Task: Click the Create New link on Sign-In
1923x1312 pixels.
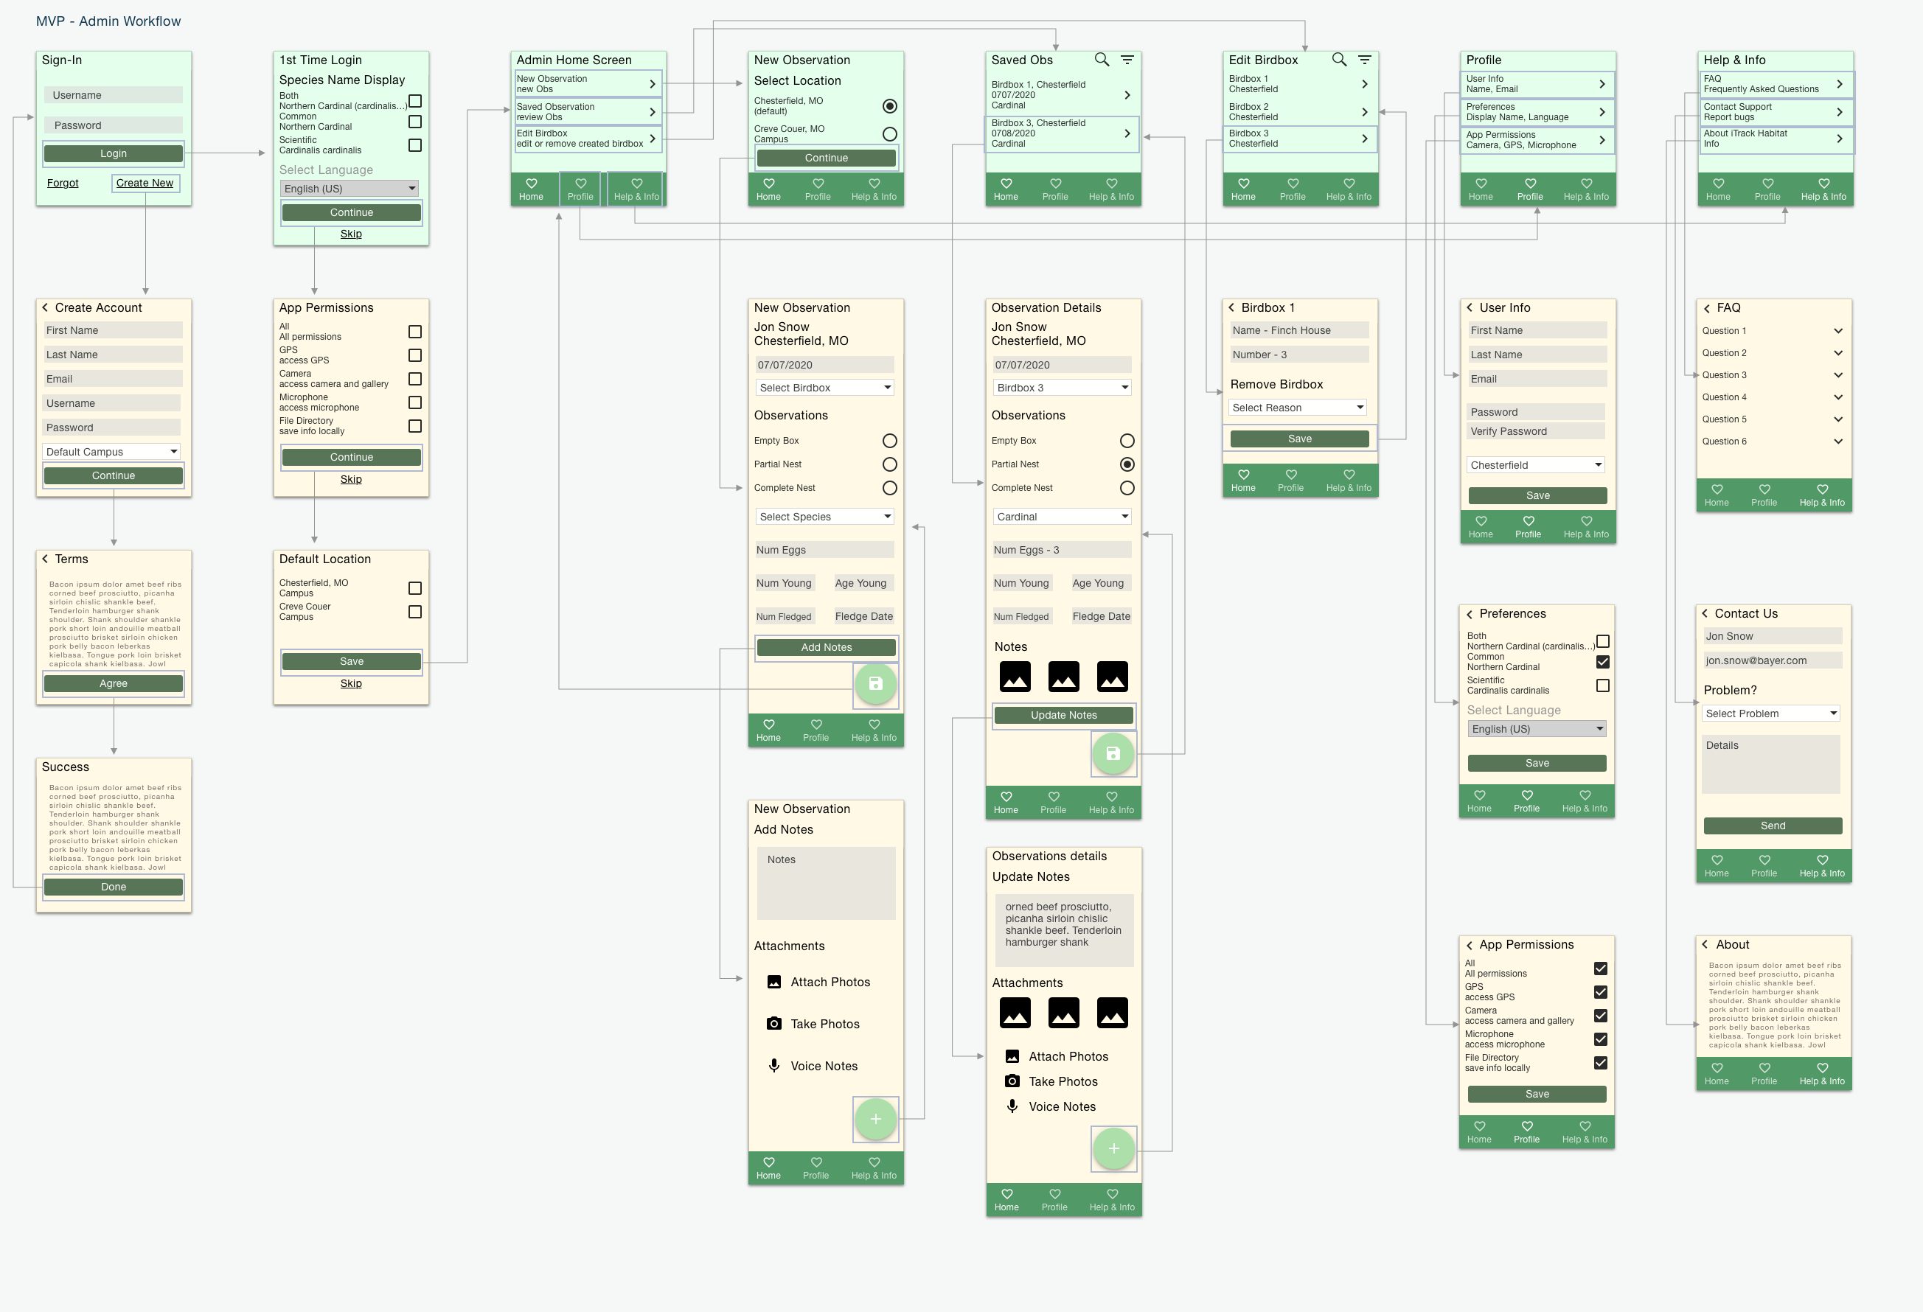Action: (x=145, y=183)
